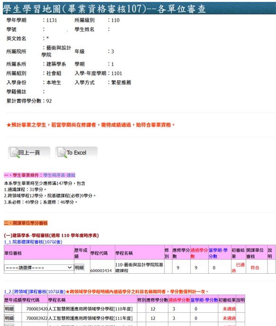
Task: Click 明細 button for program 700003922
Action: point(9,318)
